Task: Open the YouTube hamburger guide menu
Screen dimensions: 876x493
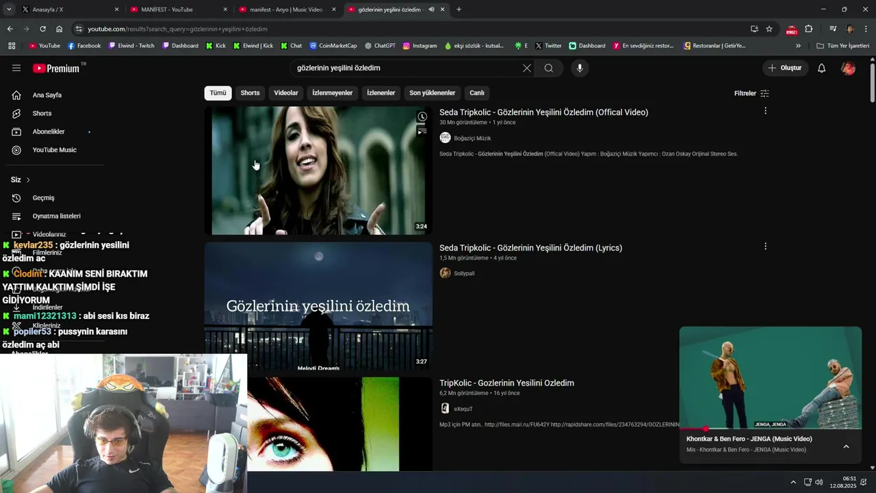Action: (x=16, y=68)
